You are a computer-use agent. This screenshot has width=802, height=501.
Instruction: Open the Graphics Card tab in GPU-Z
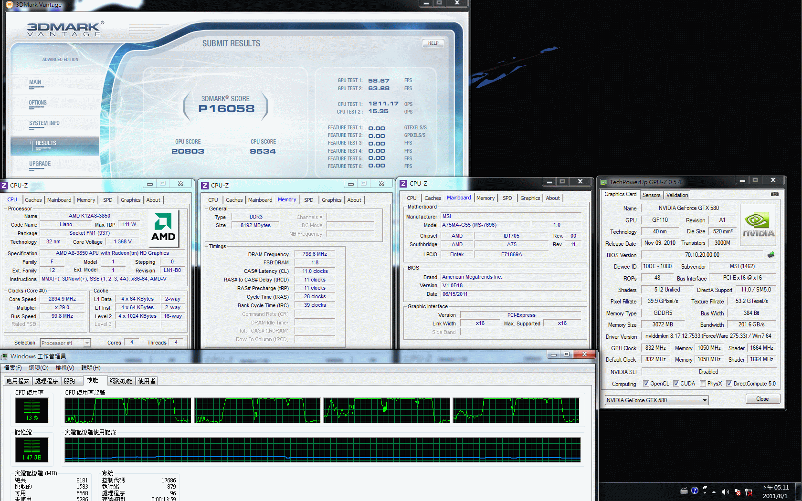[620, 194]
